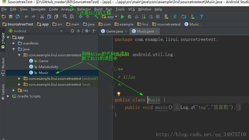Click the example breadcrumb folder
This screenshot has height=140, width=249.
(x=124, y=24)
